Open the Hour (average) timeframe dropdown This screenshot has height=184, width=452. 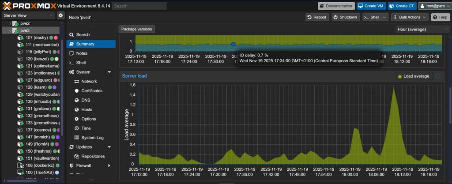422,29
